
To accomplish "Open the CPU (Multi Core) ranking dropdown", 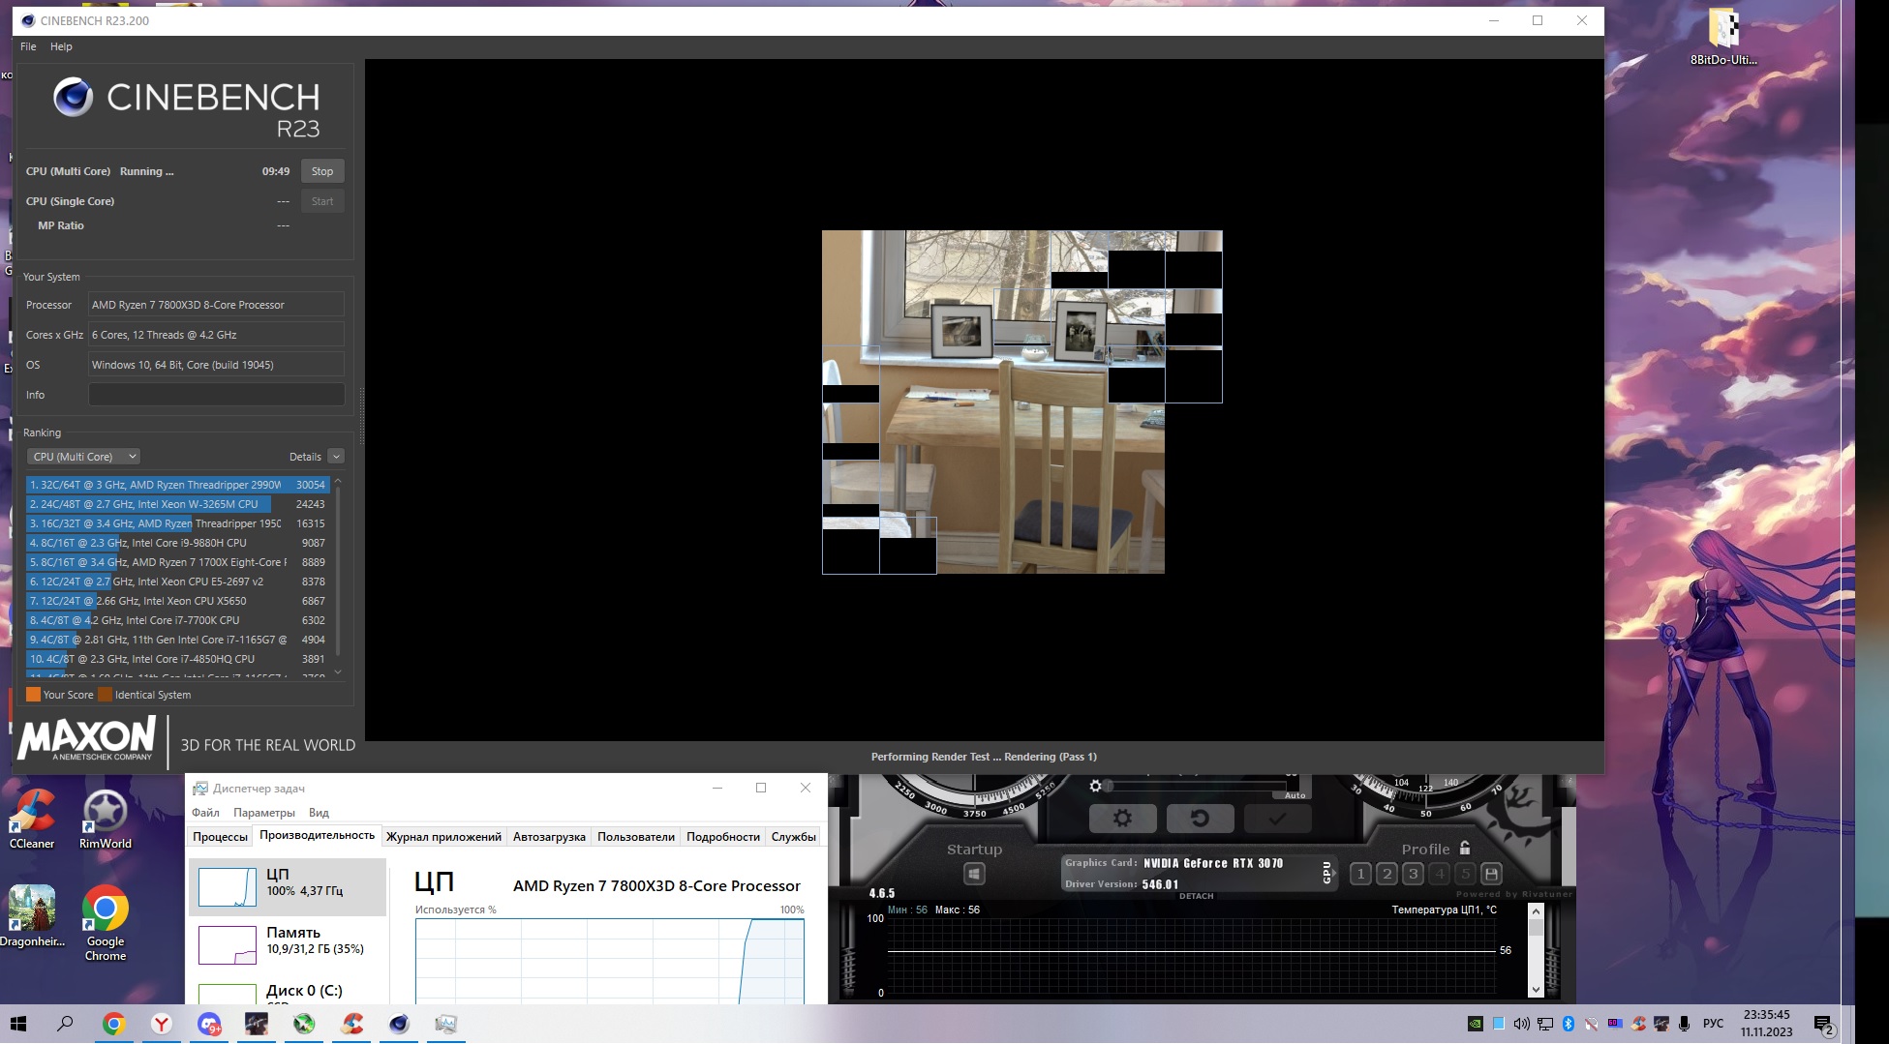I will click(x=84, y=457).
